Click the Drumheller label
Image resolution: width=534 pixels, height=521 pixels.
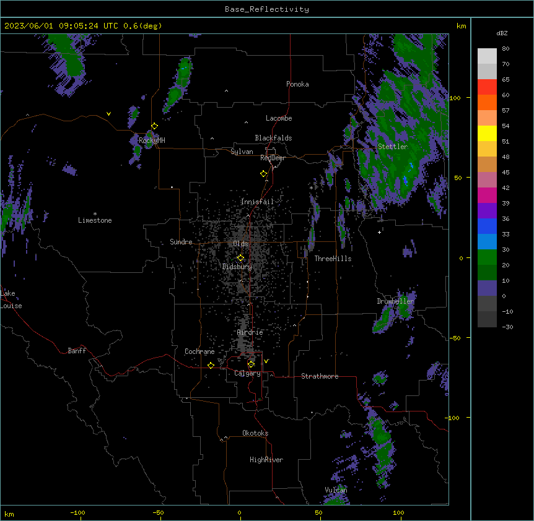395,301
